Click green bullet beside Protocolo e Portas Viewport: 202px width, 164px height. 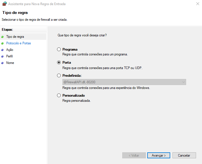(3, 43)
